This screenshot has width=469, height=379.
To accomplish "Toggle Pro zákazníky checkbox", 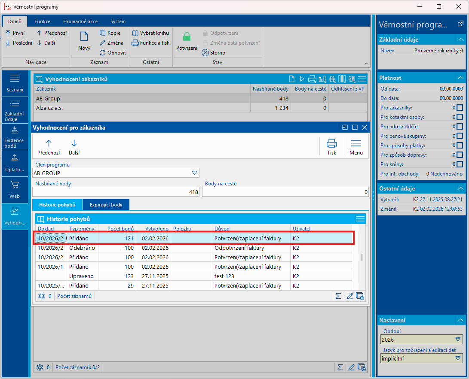I will (x=460, y=107).
